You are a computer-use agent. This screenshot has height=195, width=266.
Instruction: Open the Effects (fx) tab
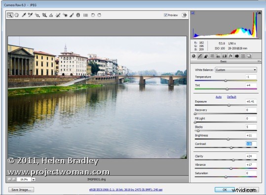(230, 56)
